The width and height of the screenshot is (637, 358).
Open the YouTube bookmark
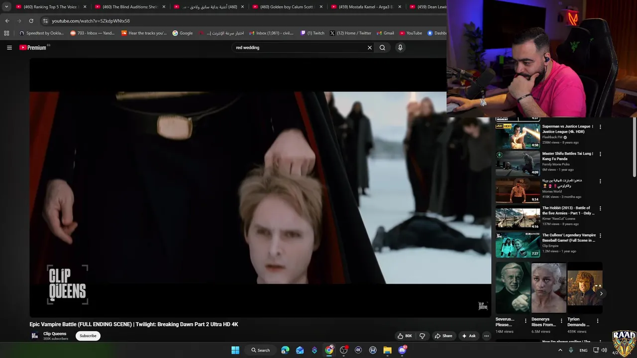tap(411, 33)
